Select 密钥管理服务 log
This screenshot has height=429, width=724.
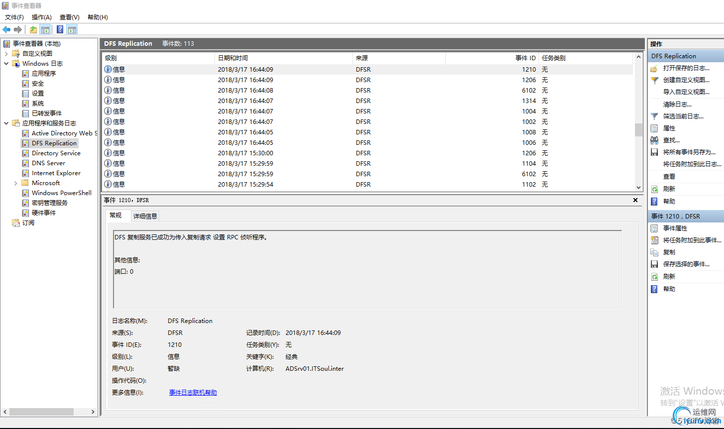point(49,203)
